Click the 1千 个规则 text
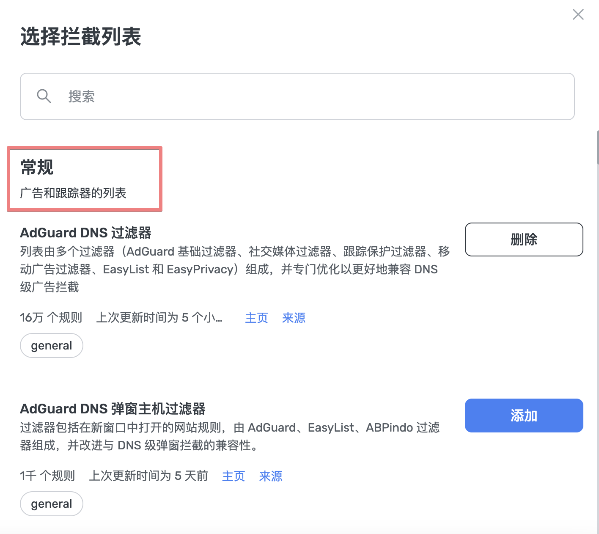 click(47, 476)
